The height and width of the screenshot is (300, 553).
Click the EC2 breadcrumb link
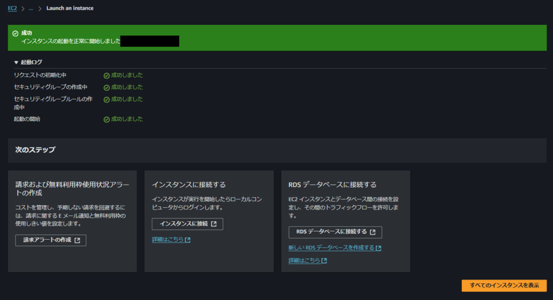point(12,9)
